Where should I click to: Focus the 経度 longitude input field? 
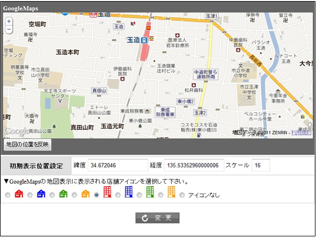[194, 165]
